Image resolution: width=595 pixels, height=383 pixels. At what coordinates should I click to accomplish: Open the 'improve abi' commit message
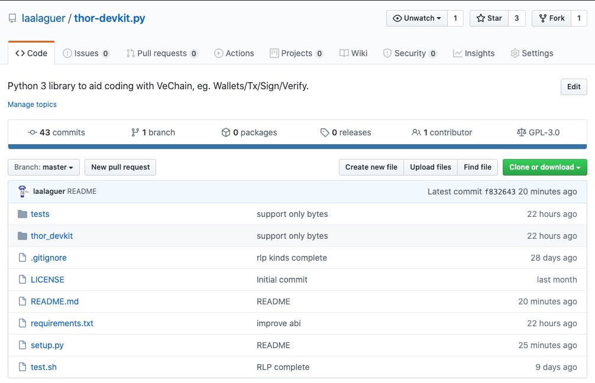(x=279, y=323)
